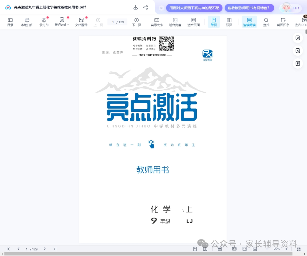
Task: Select double page icon in bottom bar
Action: pyautogui.click(x=205, y=249)
